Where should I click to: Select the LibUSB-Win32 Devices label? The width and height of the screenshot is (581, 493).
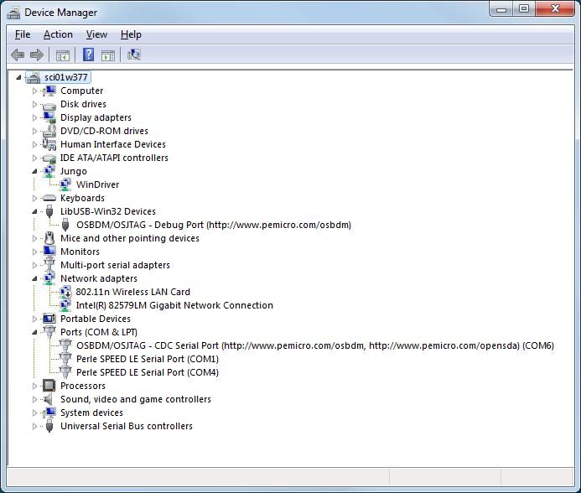pos(108,211)
